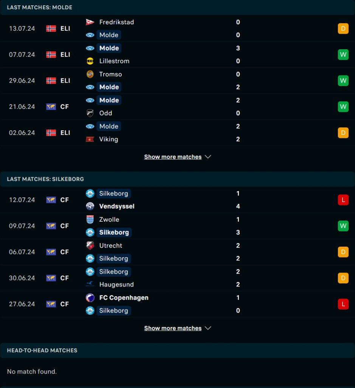Click the Haugesund club logo
The width and height of the screenshot is (355, 388).
(x=90, y=284)
